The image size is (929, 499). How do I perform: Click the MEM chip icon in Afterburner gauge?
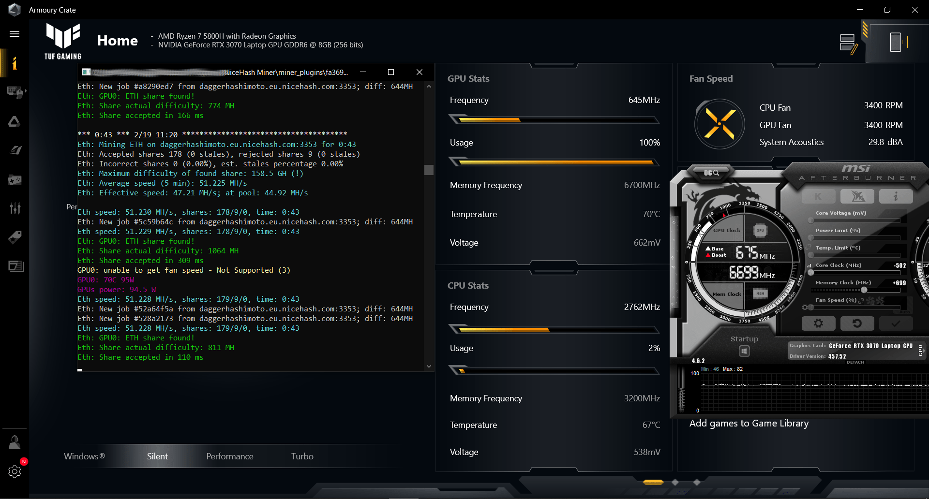761,294
